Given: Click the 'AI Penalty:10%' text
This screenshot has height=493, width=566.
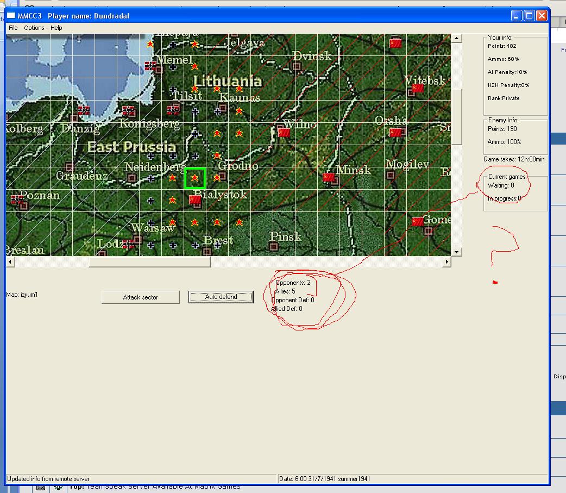Looking at the screenshot, I should tap(507, 72).
